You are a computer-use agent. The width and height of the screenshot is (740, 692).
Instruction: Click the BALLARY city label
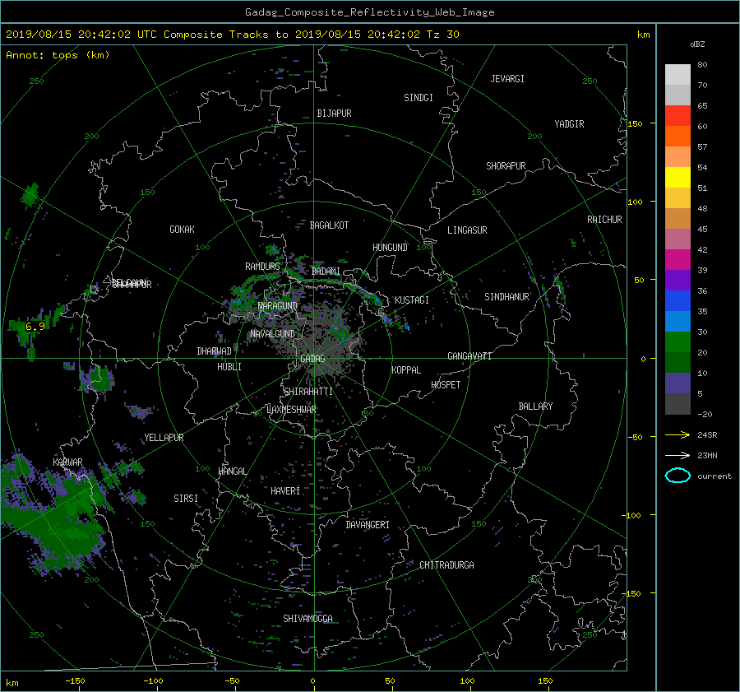[x=535, y=406]
